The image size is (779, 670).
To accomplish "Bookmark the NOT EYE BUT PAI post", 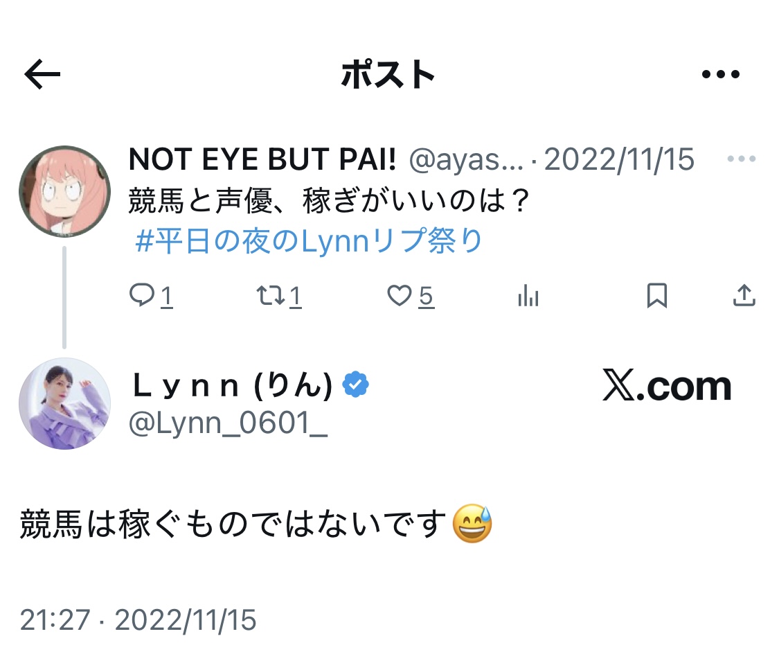I will coord(656,297).
